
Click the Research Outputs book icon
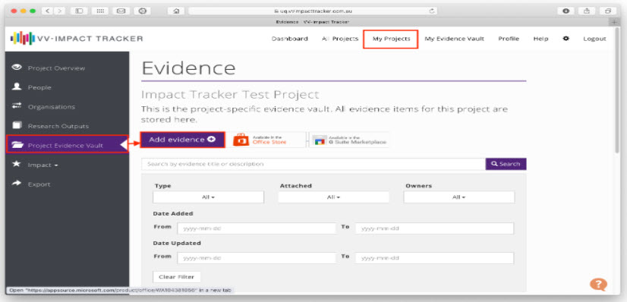click(17, 125)
